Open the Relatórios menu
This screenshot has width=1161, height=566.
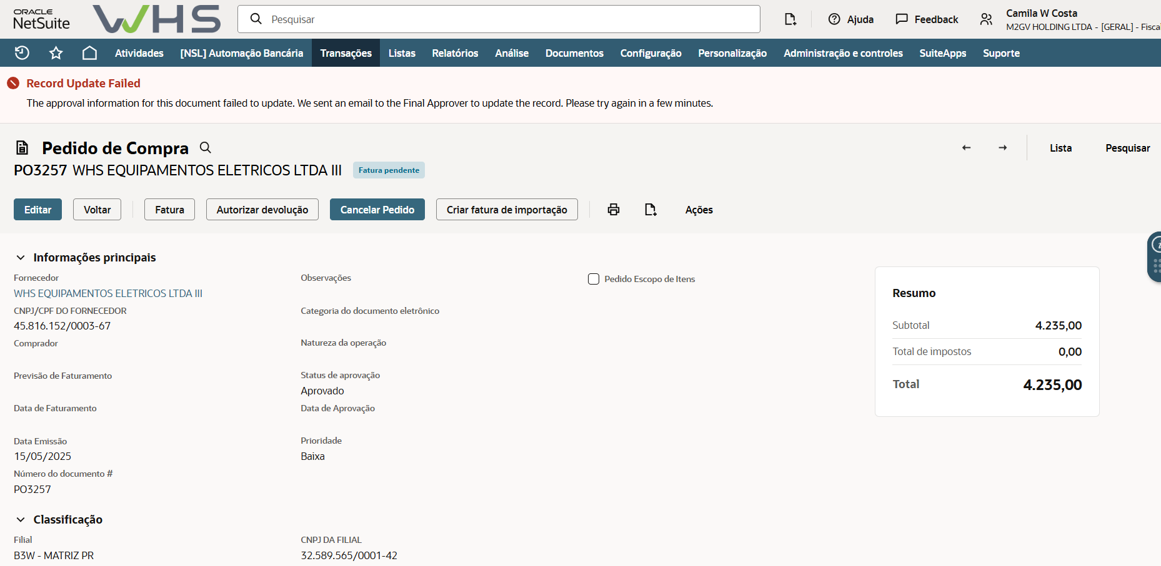455,53
